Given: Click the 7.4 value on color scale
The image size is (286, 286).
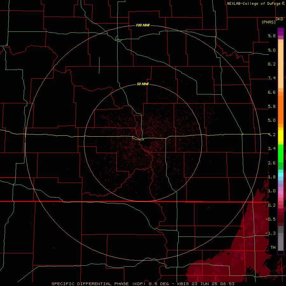Looking at the screenshot, I should (x=272, y=78).
